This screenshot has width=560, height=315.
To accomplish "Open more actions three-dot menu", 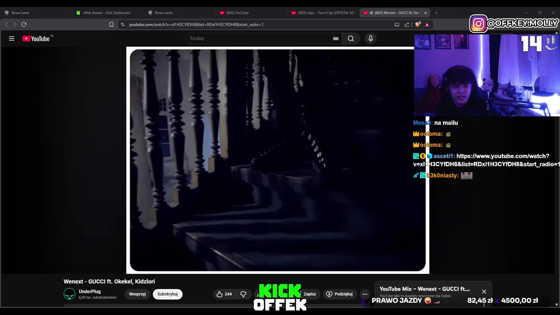I will point(365,294).
